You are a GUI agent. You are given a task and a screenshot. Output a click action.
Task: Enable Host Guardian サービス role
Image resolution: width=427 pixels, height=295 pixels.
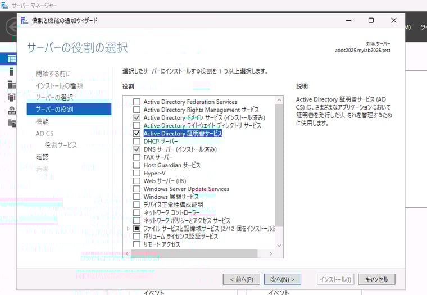pos(137,165)
